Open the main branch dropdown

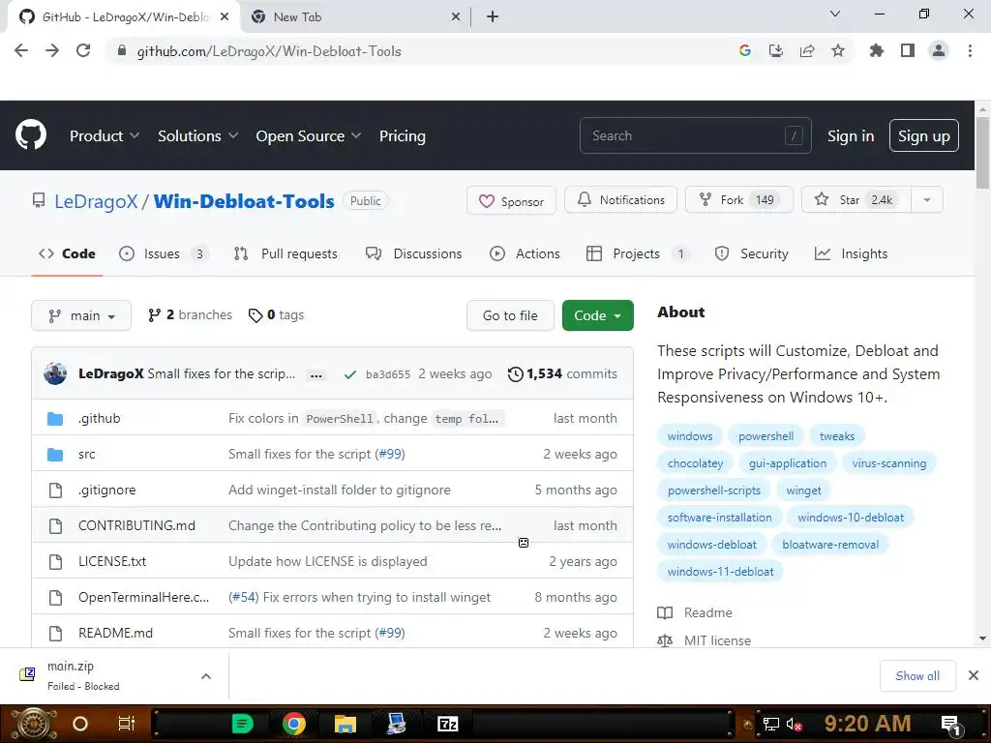pyautogui.click(x=81, y=315)
